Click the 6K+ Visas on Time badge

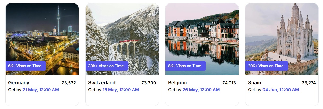click(x=25, y=66)
